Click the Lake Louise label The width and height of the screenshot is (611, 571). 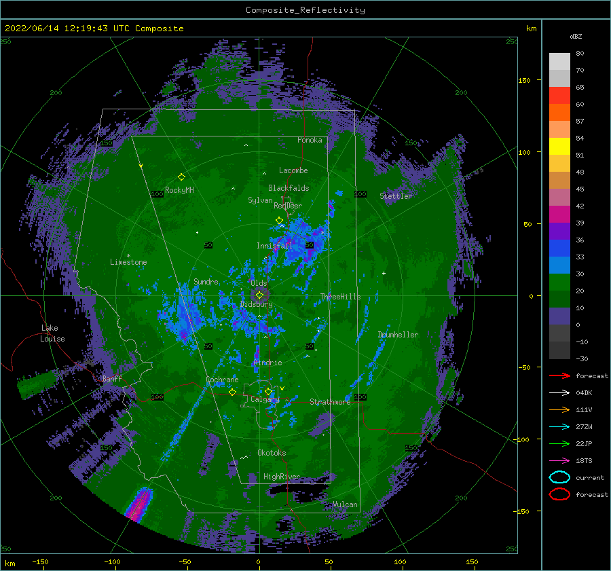tap(52, 333)
